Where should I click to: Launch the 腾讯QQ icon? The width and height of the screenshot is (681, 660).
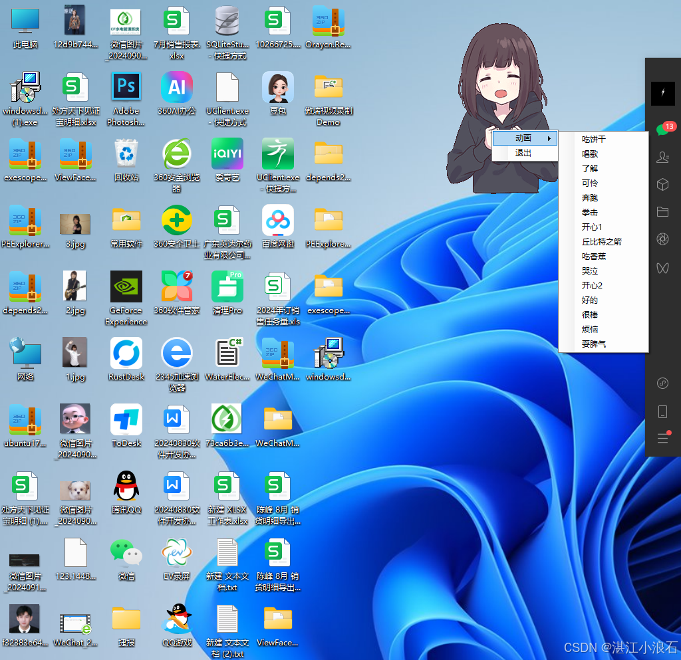coord(126,486)
